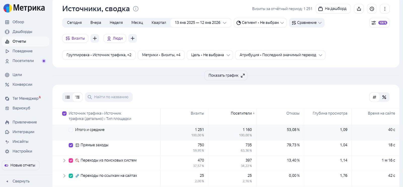Toggle the Переходы из поисковых систем checkbox
The height and width of the screenshot is (187, 403).
tap(71, 160)
